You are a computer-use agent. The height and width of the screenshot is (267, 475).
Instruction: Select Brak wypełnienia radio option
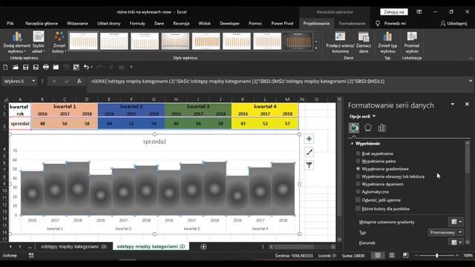(358, 154)
